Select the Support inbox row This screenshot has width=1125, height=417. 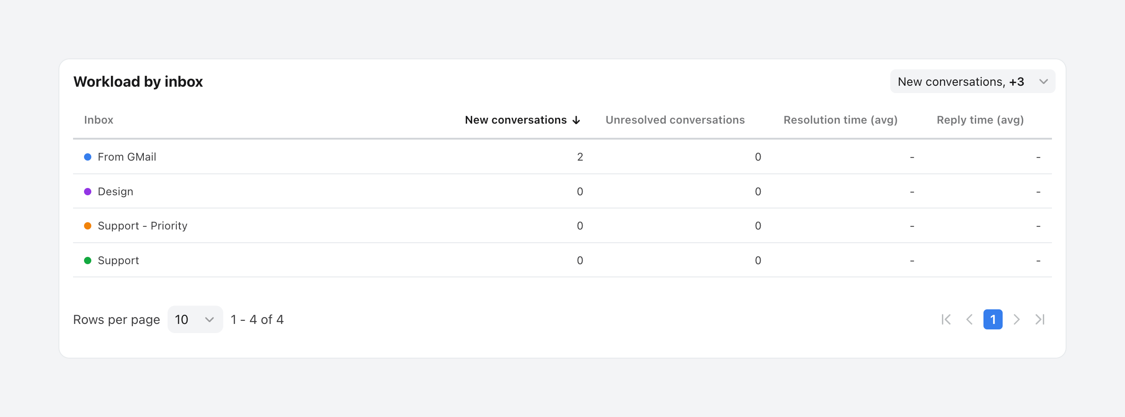[118, 261]
